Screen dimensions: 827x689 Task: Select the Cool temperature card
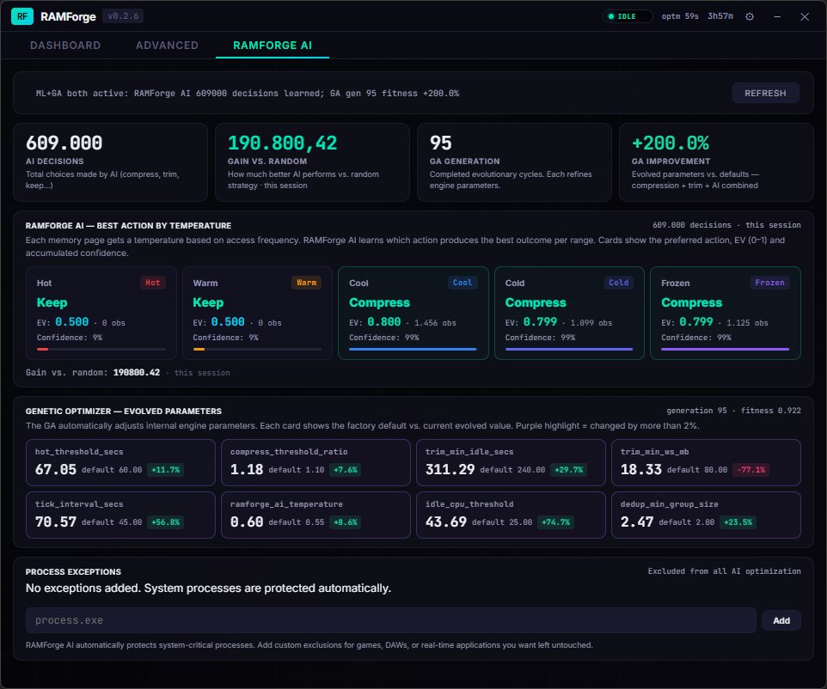(x=413, y=313)
